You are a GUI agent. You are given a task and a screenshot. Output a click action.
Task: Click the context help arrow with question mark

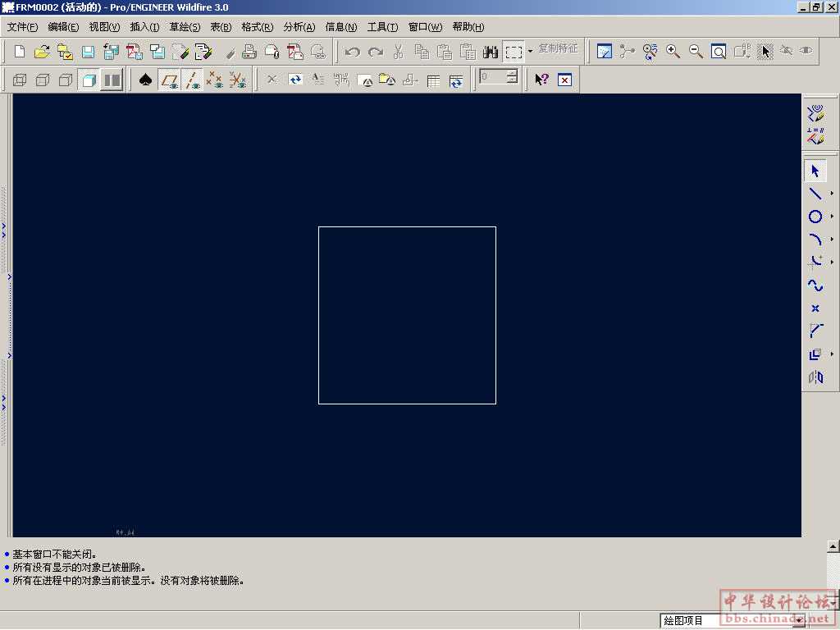[x=541, y=80]
